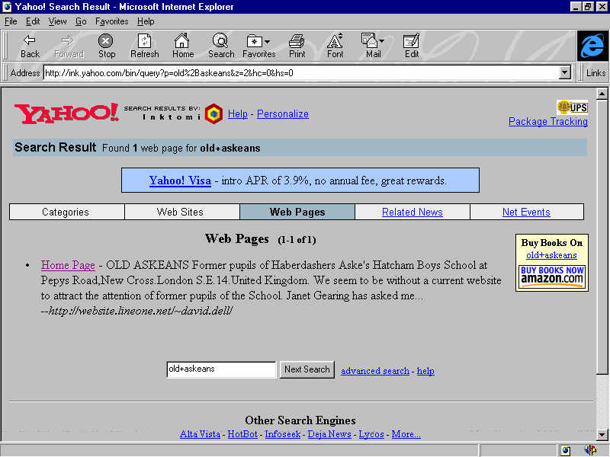Click the Internet Explorer logo
The image size is (610, 457).
[592, 46]
